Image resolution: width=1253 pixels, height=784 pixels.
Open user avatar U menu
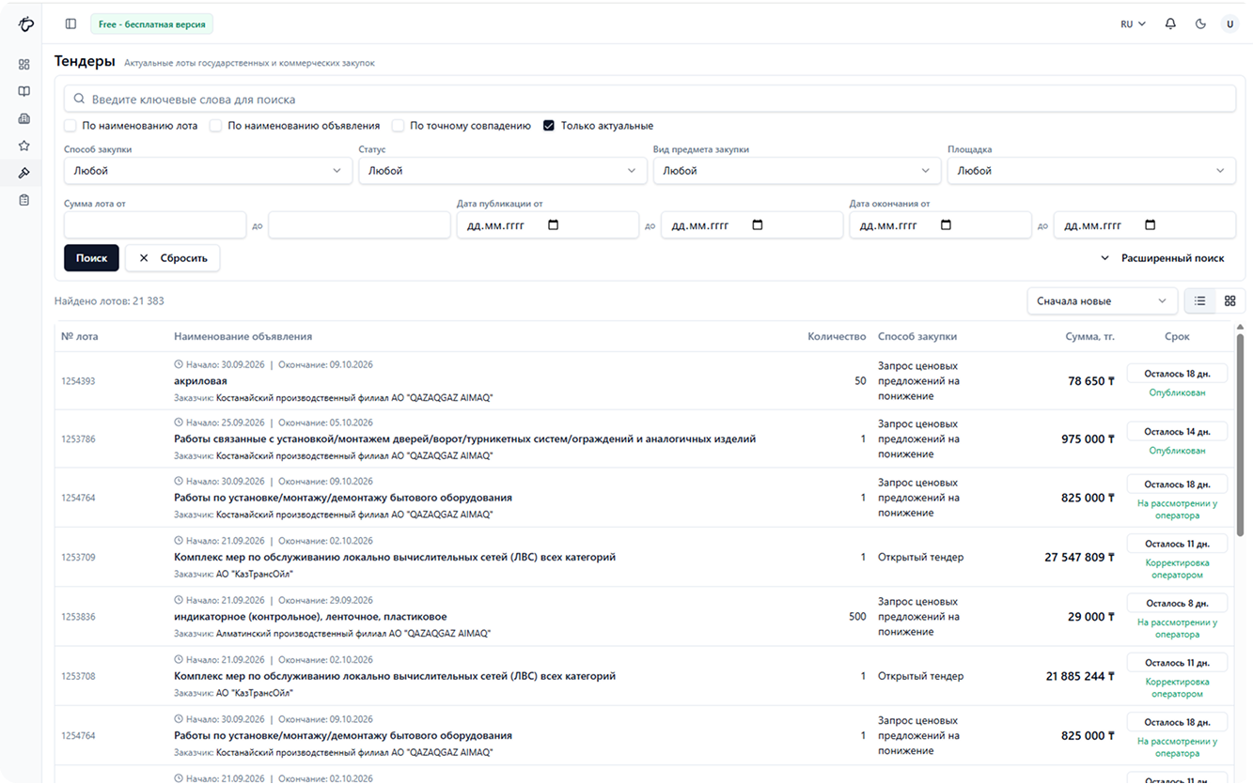pyautogui.click(x=1230, y=23)
